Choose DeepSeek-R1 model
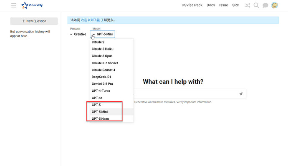Viewport: 288px width, 166px height. point(112,77)
